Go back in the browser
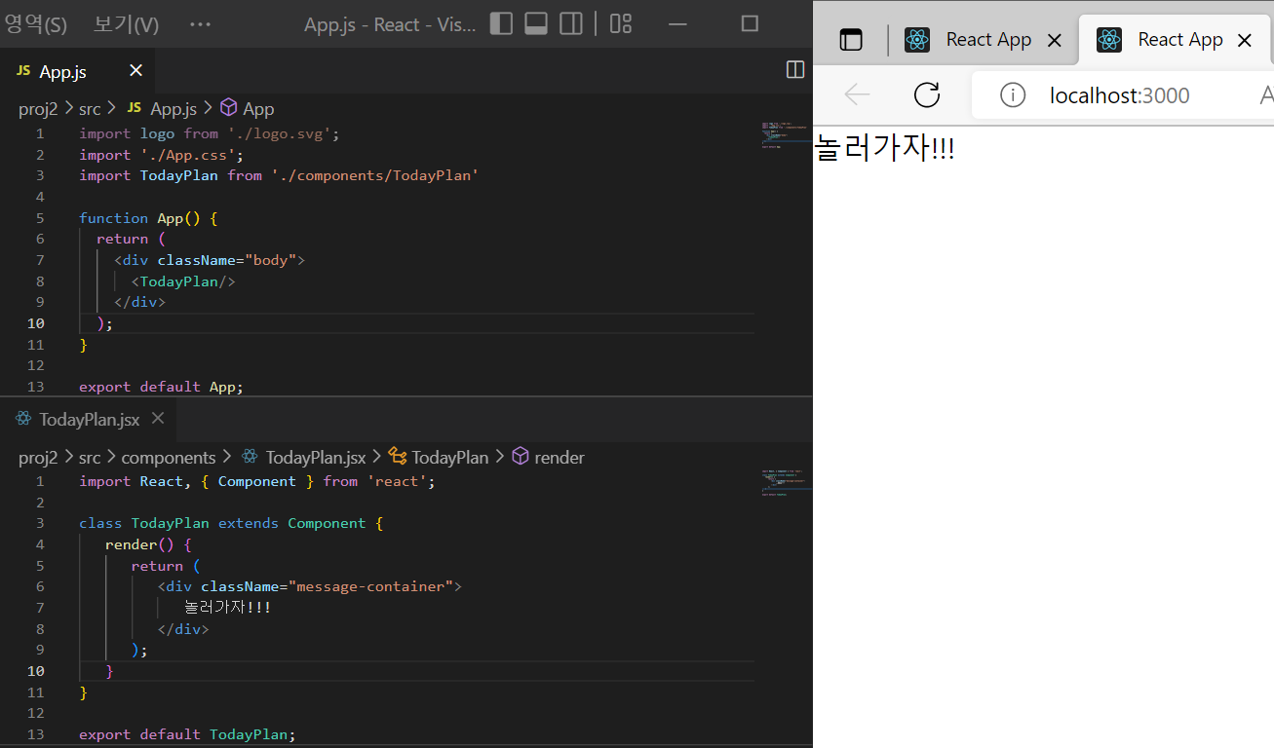Screen dimensions: 1274x748 857,94
